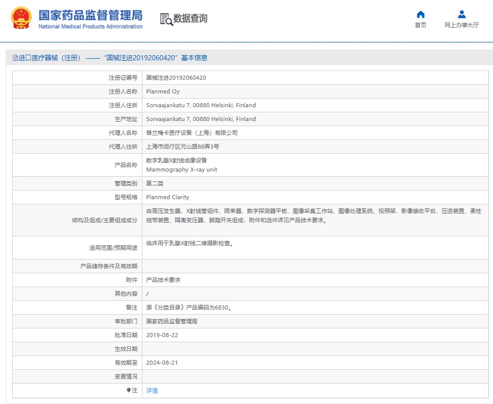Select the Planmed Oy registrant value

(x=163, y=91)
